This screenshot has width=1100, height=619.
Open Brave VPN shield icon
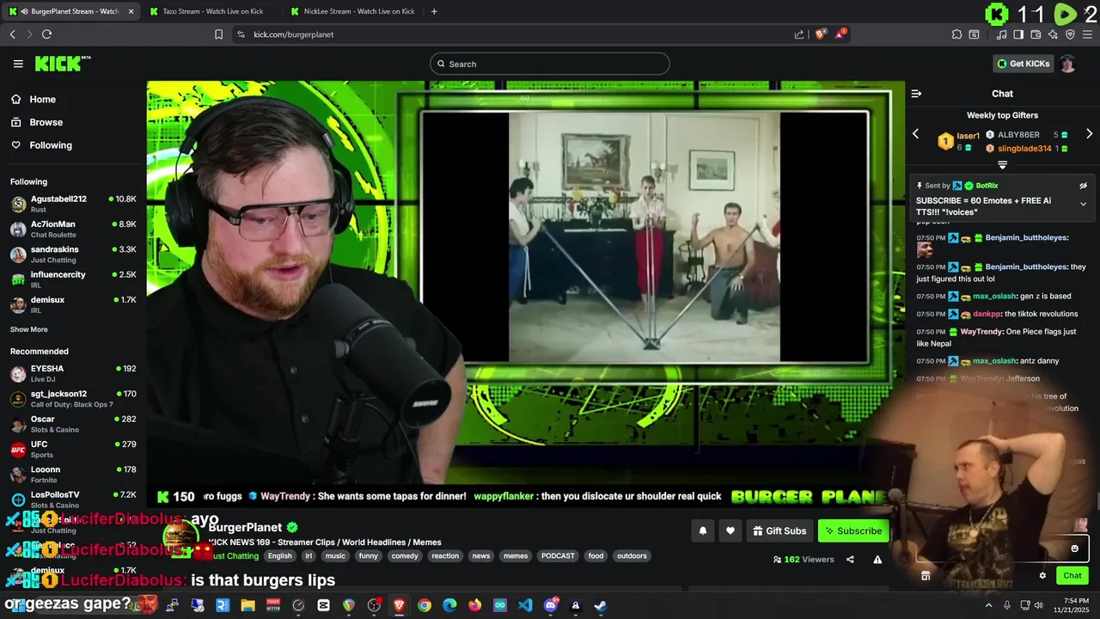click(1070, 34)
